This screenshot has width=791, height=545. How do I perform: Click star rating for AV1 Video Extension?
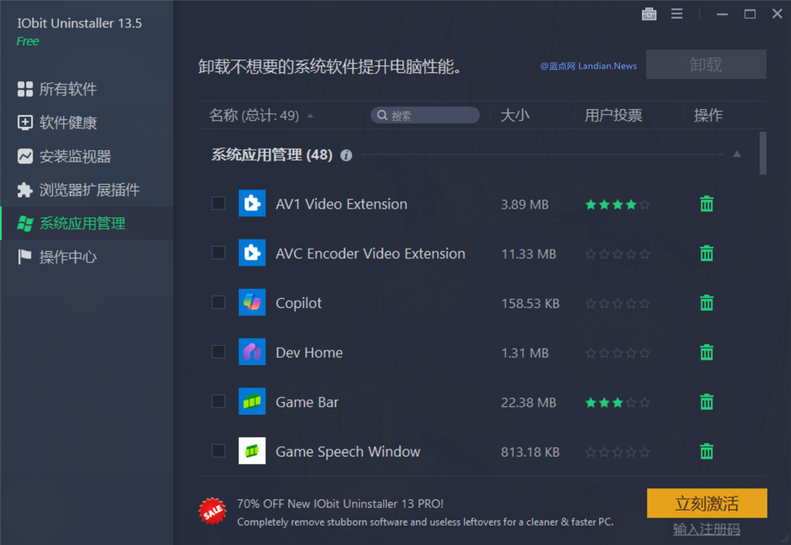tap(617, 204)
